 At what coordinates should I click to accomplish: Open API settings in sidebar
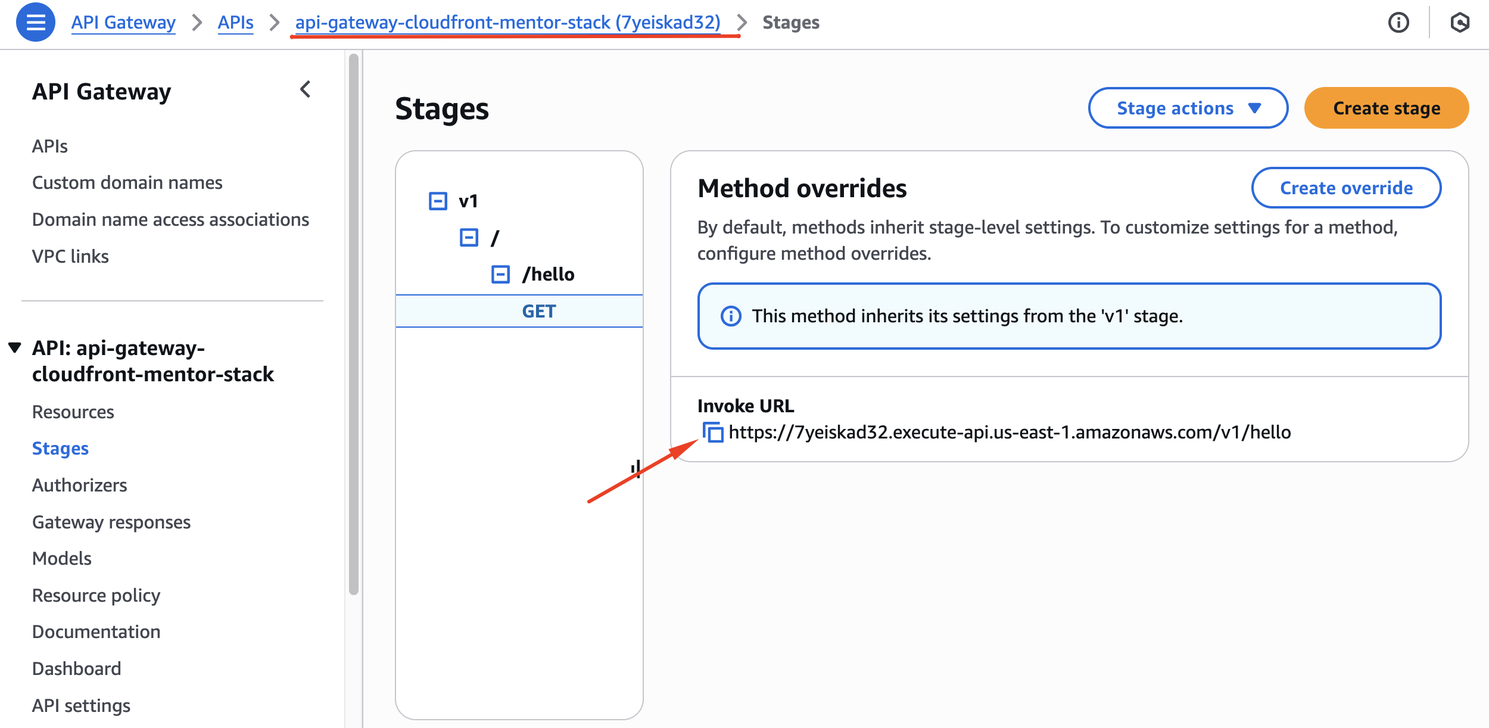click(82, 705)
